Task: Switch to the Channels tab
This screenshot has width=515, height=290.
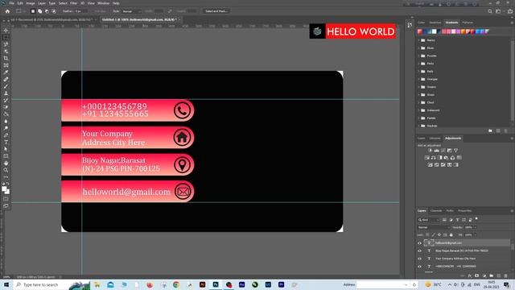Action: 436,211
